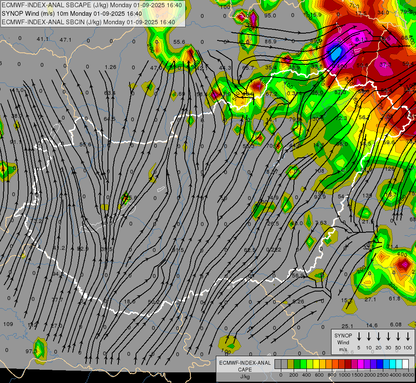
Task: Click the map value 97.3
Action: pos(31,352)
